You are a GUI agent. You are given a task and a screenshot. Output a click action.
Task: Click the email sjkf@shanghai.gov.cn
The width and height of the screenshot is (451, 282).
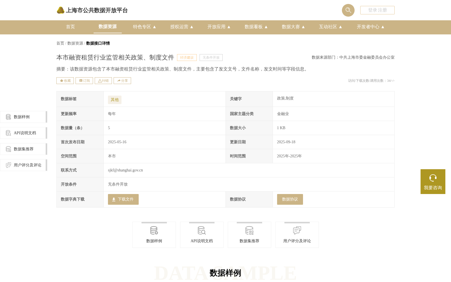coord(125,170)
